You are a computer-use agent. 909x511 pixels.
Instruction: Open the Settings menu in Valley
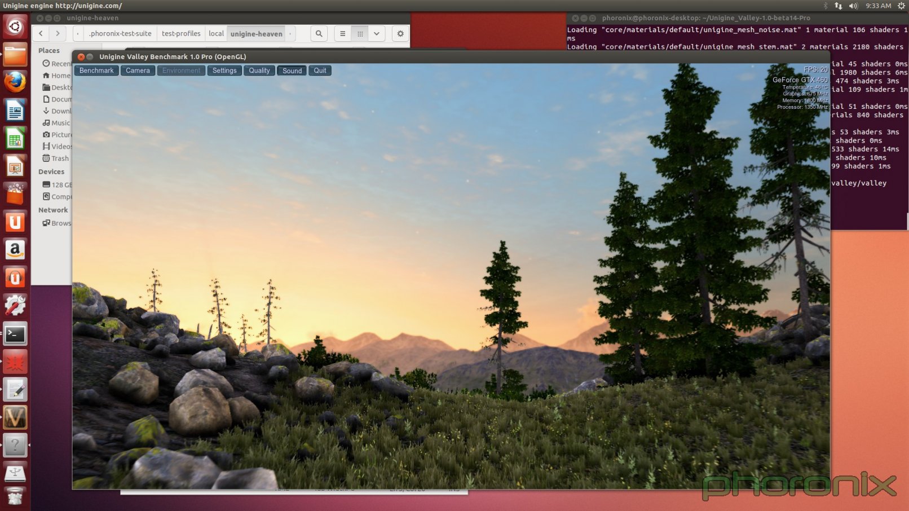click(x=224, y=71)
